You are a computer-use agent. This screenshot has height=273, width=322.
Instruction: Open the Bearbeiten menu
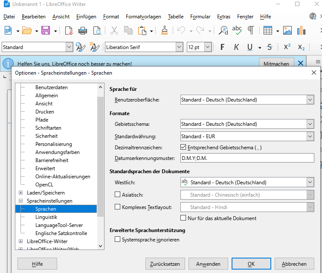pyautogui.click(x=33, y=17)
